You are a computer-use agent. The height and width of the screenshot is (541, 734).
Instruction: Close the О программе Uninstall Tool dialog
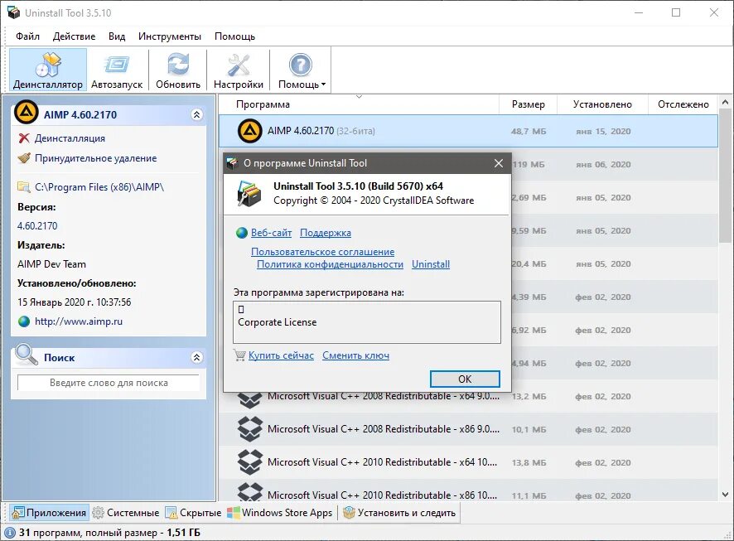point(499,163)
